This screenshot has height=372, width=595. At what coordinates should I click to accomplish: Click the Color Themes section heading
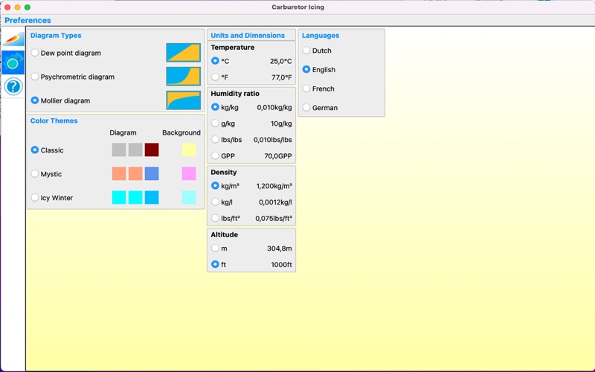[x=54, y=121]
